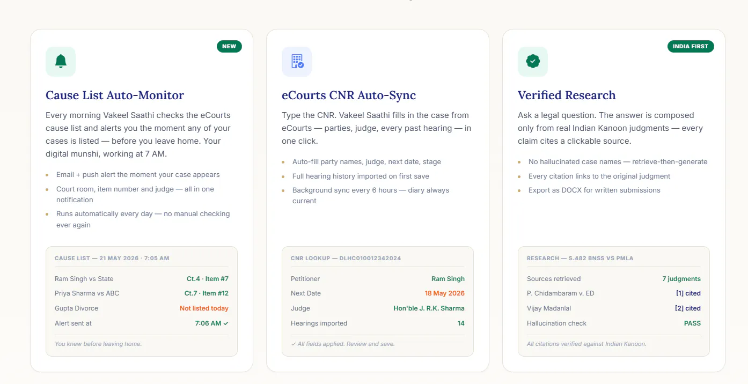Click 'Email + push alert' bullet text
Screen dimensions: 748x384
coord(138,175)
